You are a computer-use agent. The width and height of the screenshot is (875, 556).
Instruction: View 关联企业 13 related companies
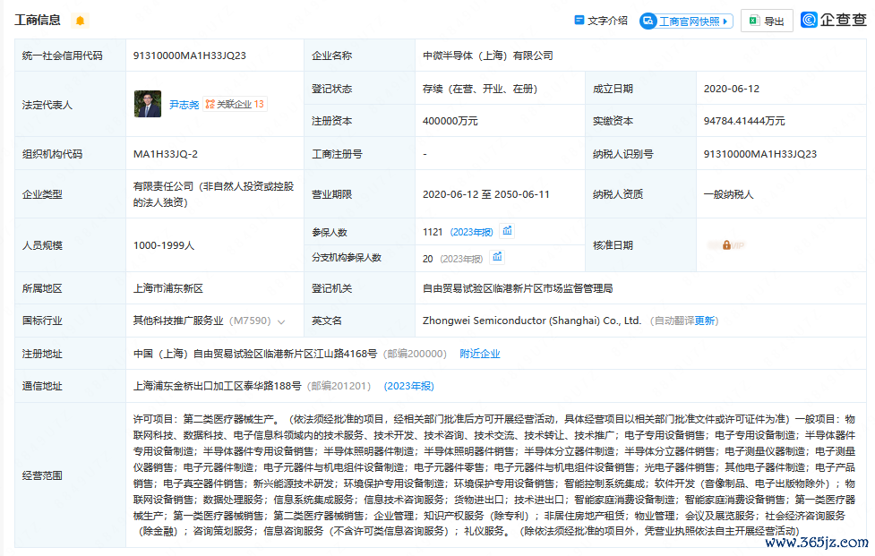click(x=235, y=104)
